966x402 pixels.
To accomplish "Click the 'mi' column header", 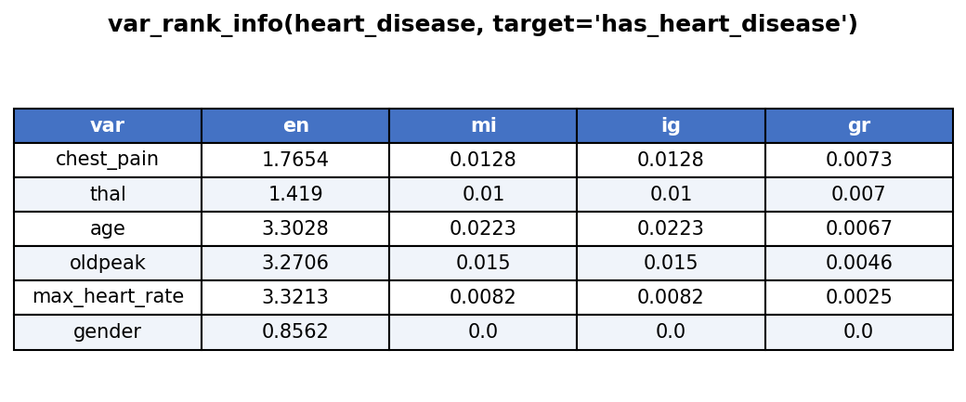I will tap(483, 125).
